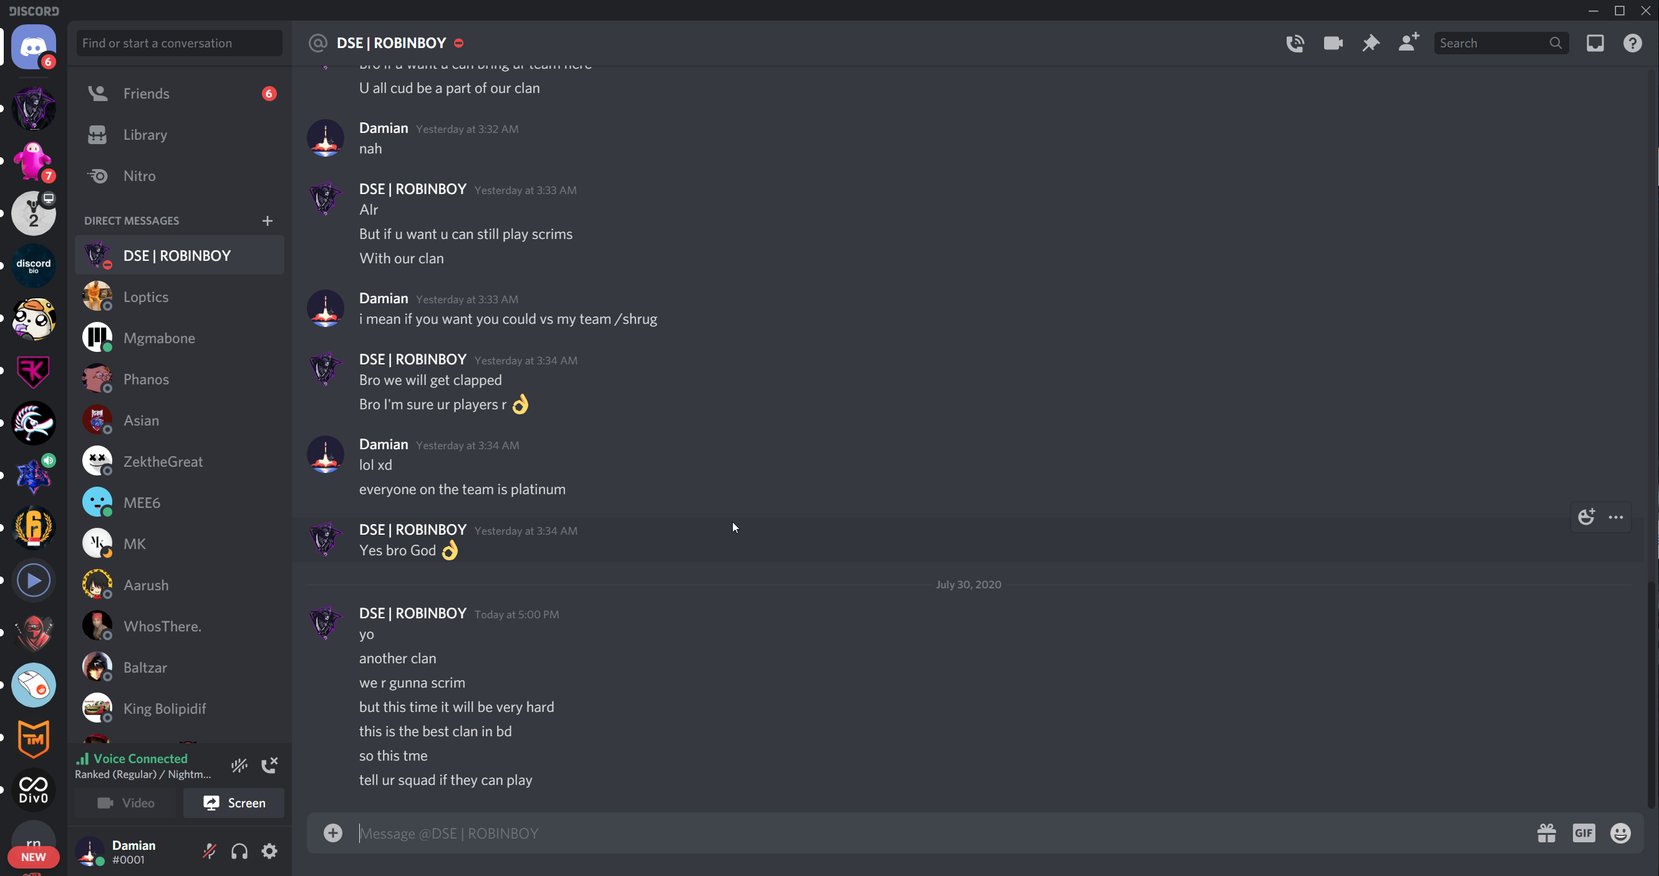The width and height of the screenshot is (1659, 876).
Task: Toggle microphone mute in user panel
Action: pyautogui.click(x=210, y=851)
